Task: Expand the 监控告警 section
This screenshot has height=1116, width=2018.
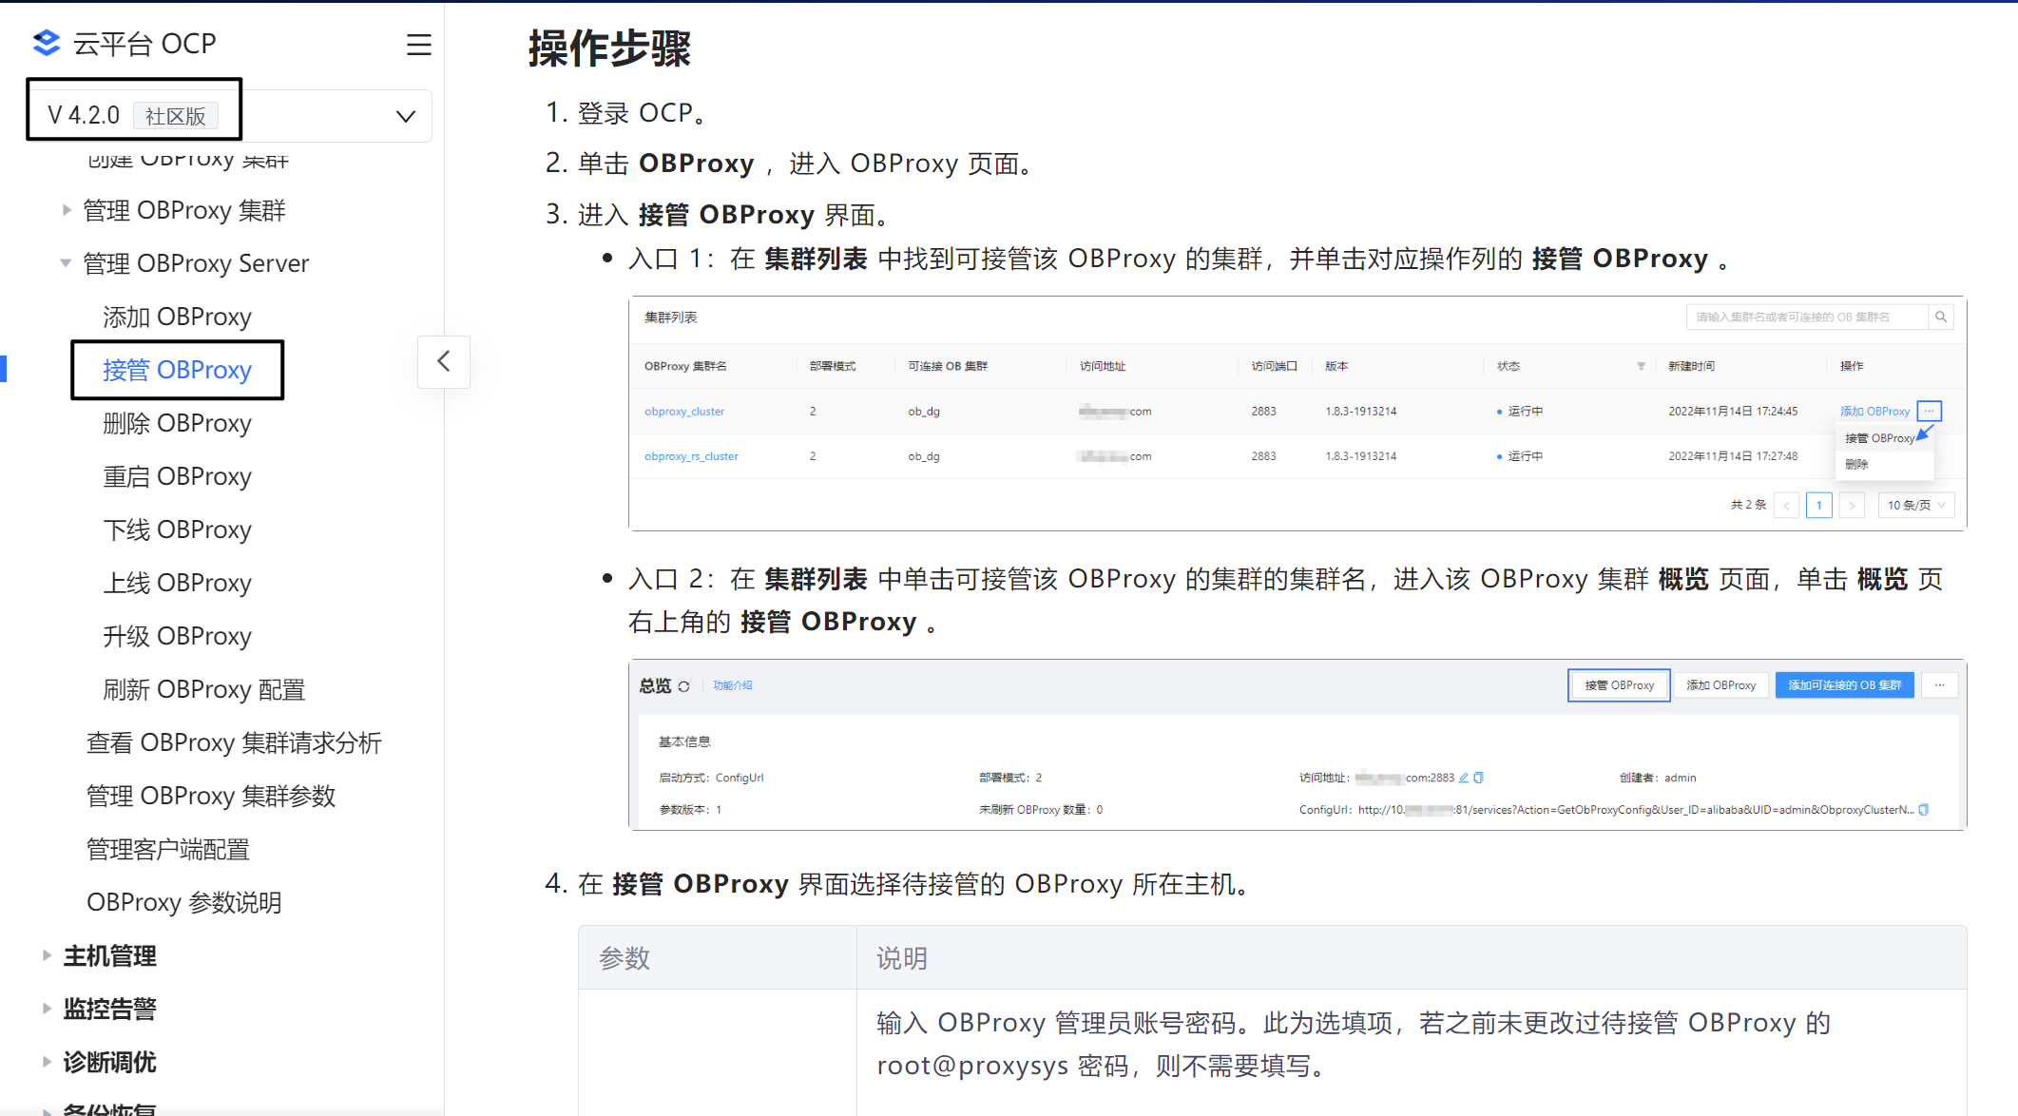Action: [47, 1009]
